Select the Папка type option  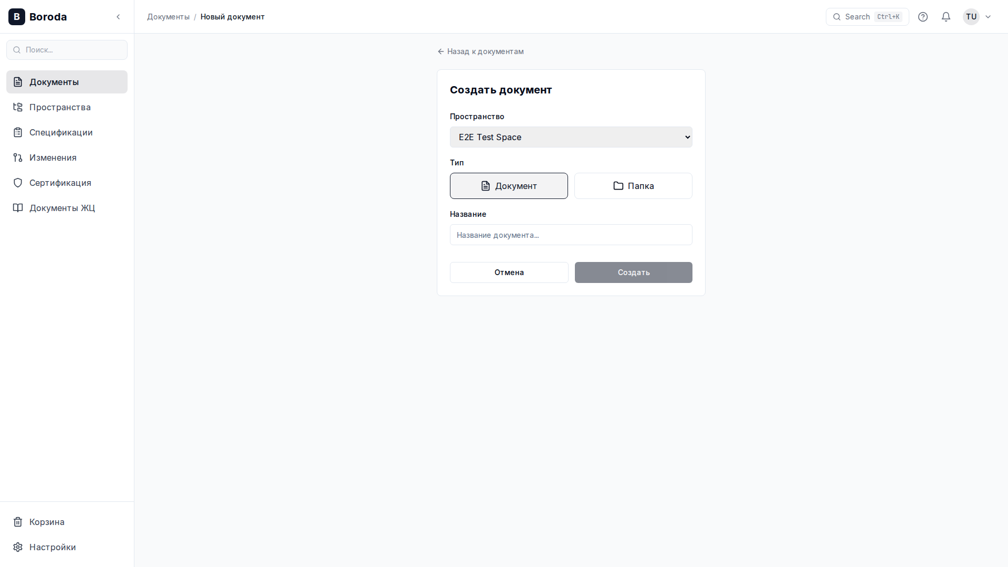pos(633,186)
